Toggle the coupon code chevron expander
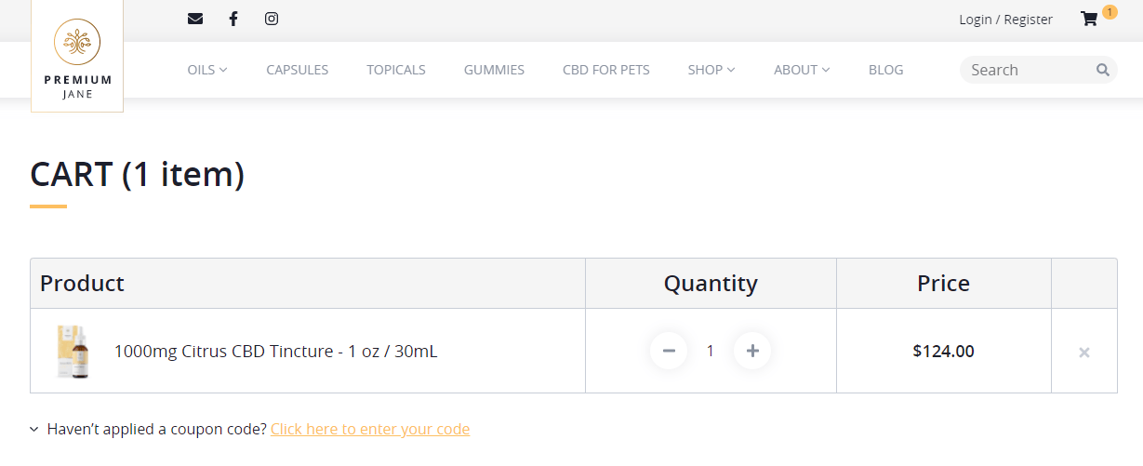 (33, 430)
